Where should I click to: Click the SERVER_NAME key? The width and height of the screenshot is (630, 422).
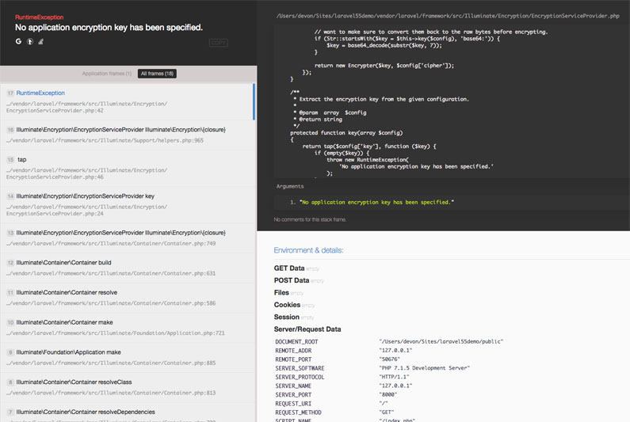293,386
